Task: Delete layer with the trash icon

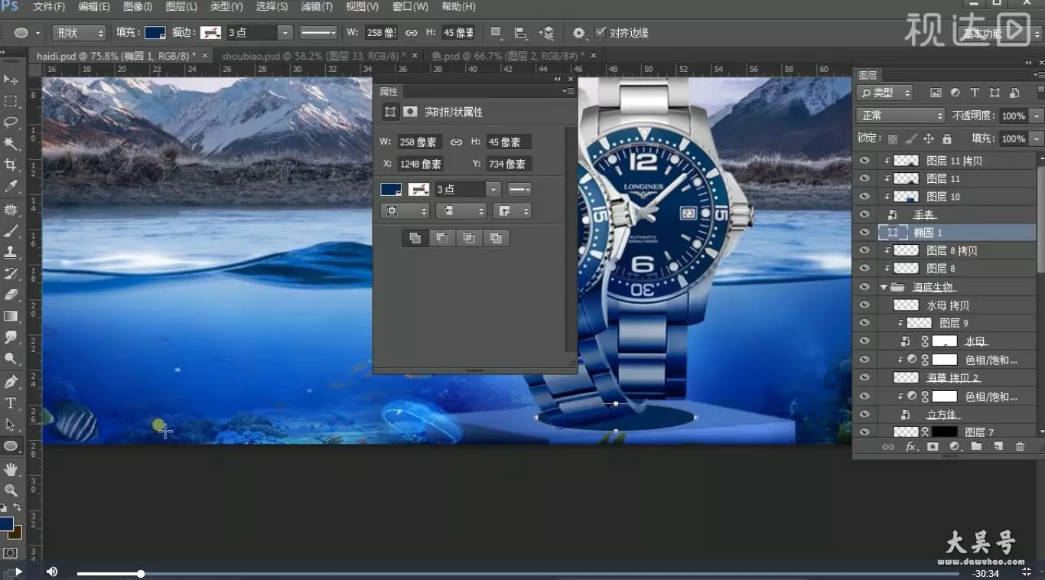Action: click(1020, 447)
